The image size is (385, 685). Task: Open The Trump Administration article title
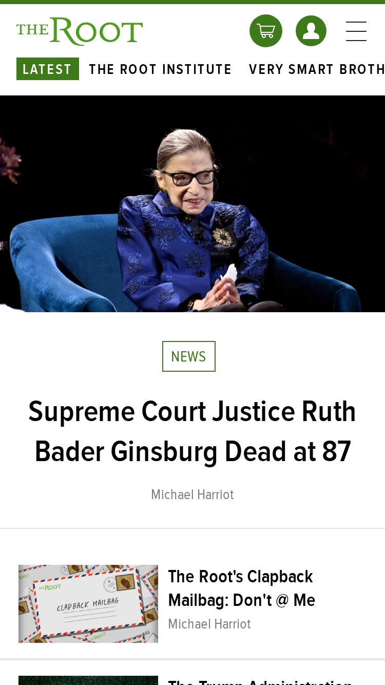point(260,681)
